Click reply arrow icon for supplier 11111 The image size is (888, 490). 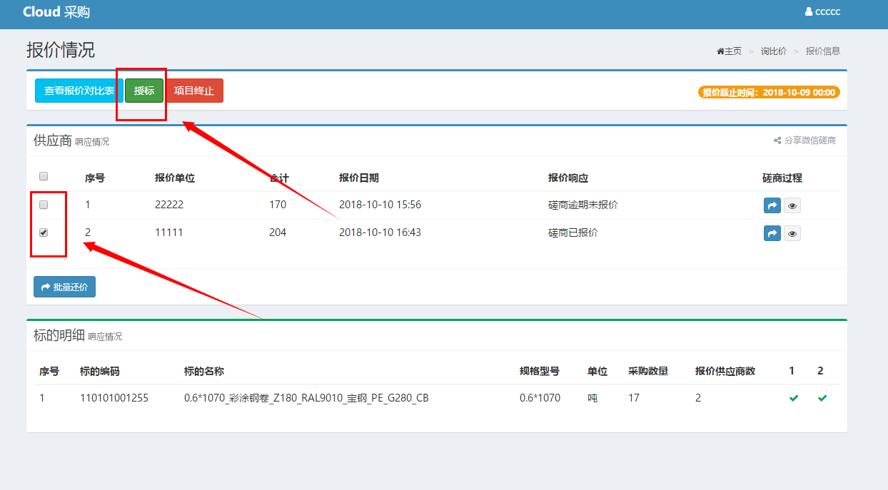(772, 233)
